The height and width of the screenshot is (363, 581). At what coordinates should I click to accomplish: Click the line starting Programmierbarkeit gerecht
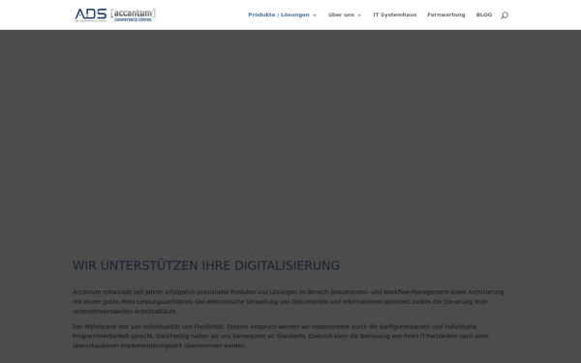[x=281, y=336]
